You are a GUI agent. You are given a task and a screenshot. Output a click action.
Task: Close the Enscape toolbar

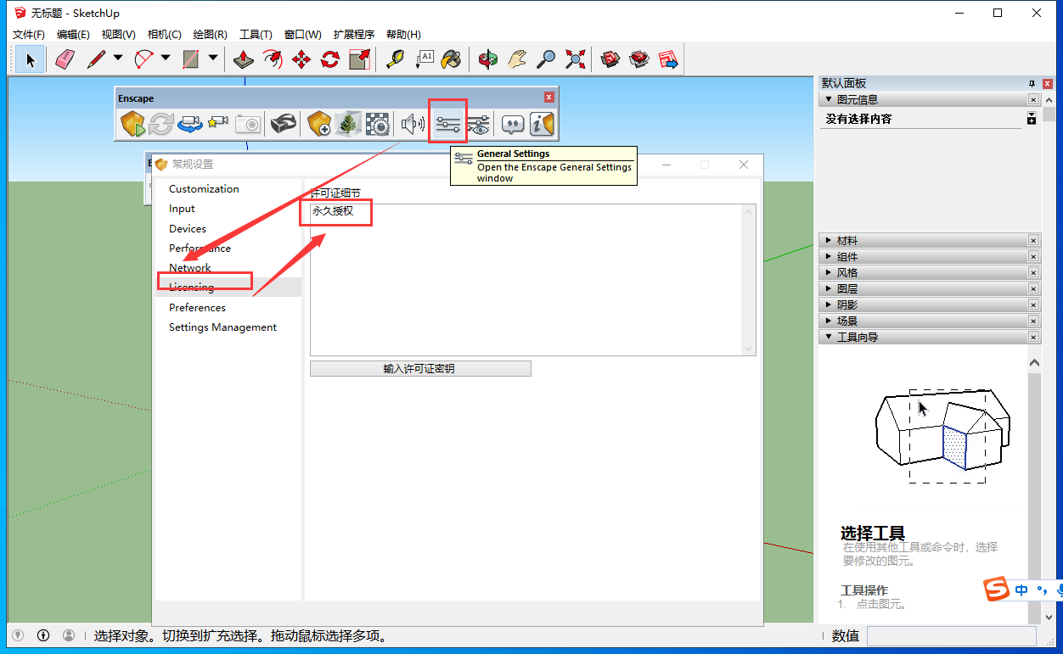[548, 98]
